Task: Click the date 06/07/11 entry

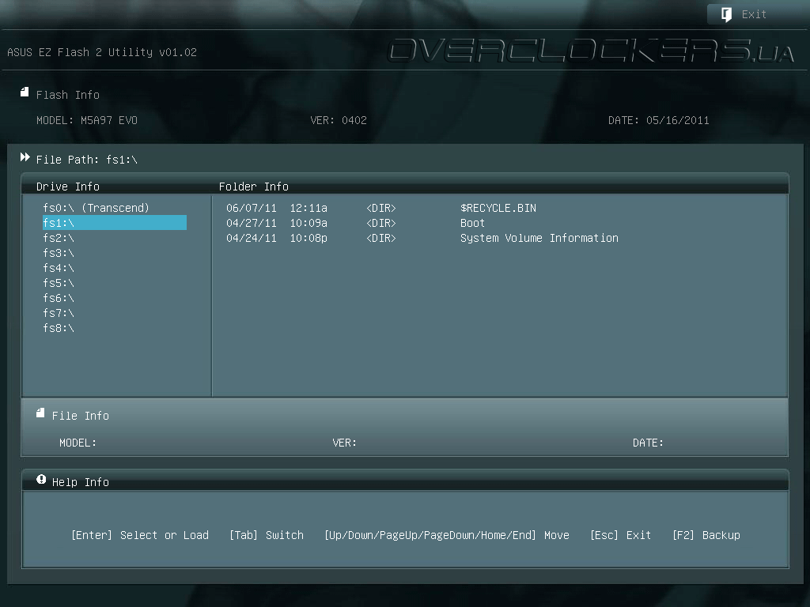Action: point(252,208)
